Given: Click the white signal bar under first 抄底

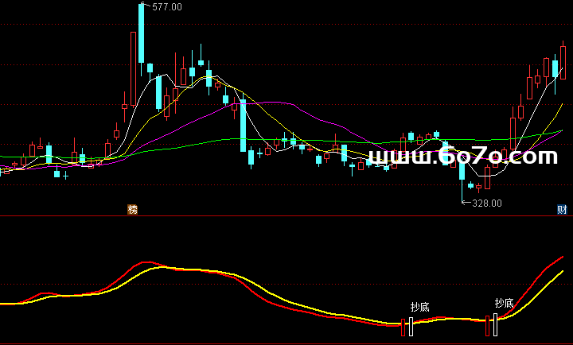Looking at the screenshot, I should pos(411,326).
